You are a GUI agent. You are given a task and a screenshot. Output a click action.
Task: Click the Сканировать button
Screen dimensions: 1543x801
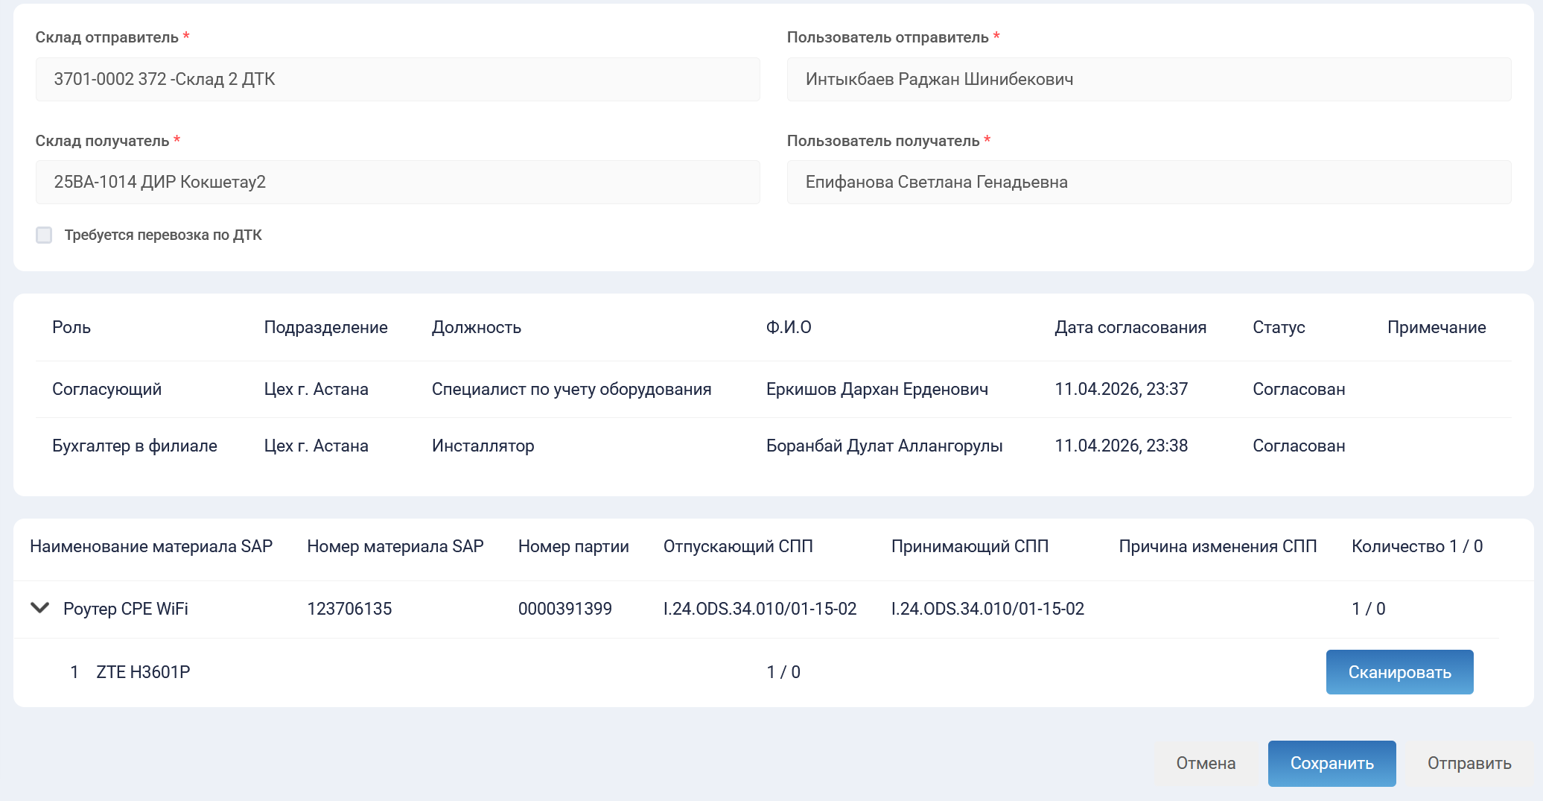point(1399,672)
